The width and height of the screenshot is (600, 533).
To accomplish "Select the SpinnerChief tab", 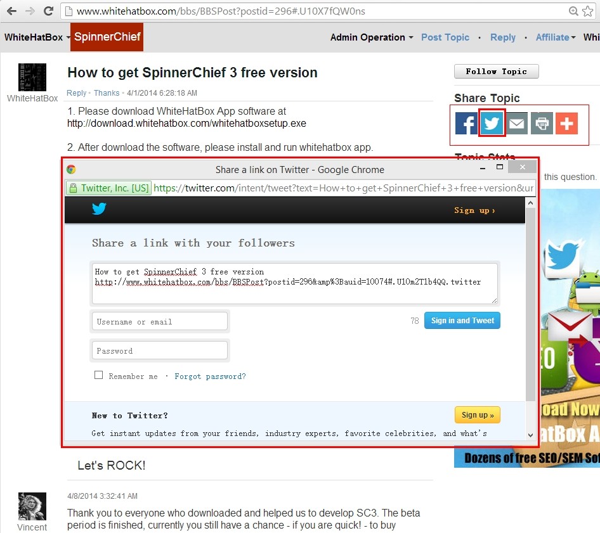I will click(x=107, y=37).
